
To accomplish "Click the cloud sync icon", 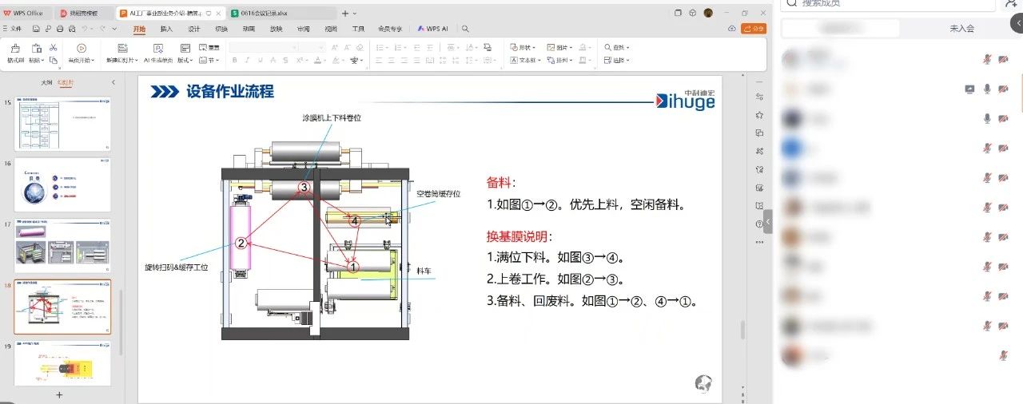I will click(731, 29).
